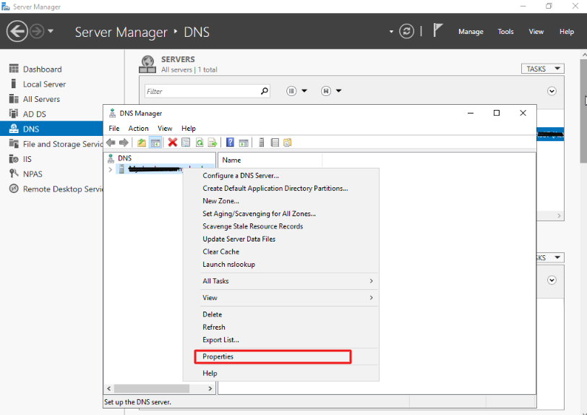
Task: Open the Manage menu in Server Manager
Action: (471, 32)
